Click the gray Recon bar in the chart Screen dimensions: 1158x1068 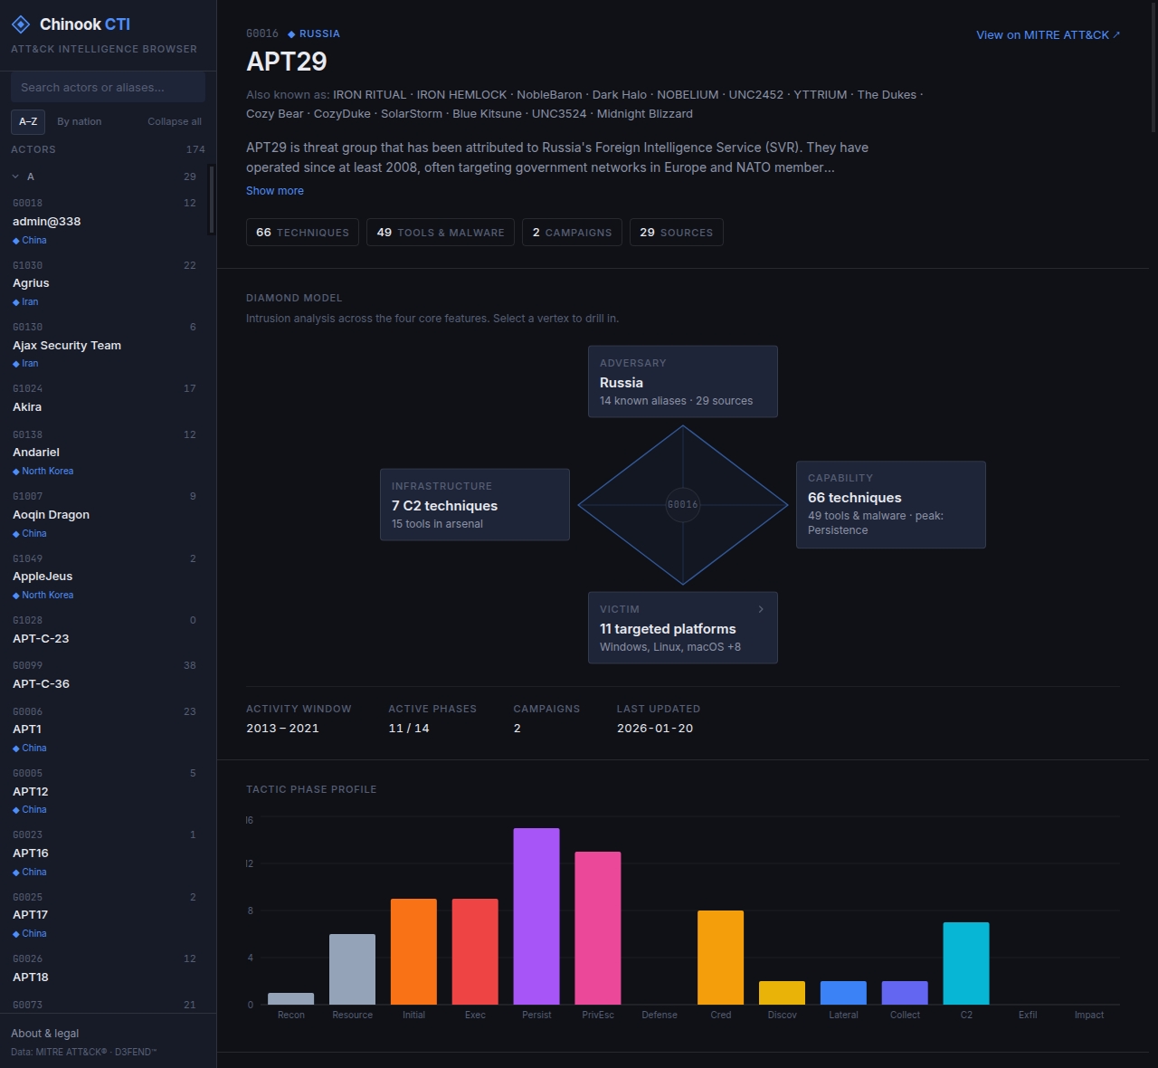[x=291, y=998]
